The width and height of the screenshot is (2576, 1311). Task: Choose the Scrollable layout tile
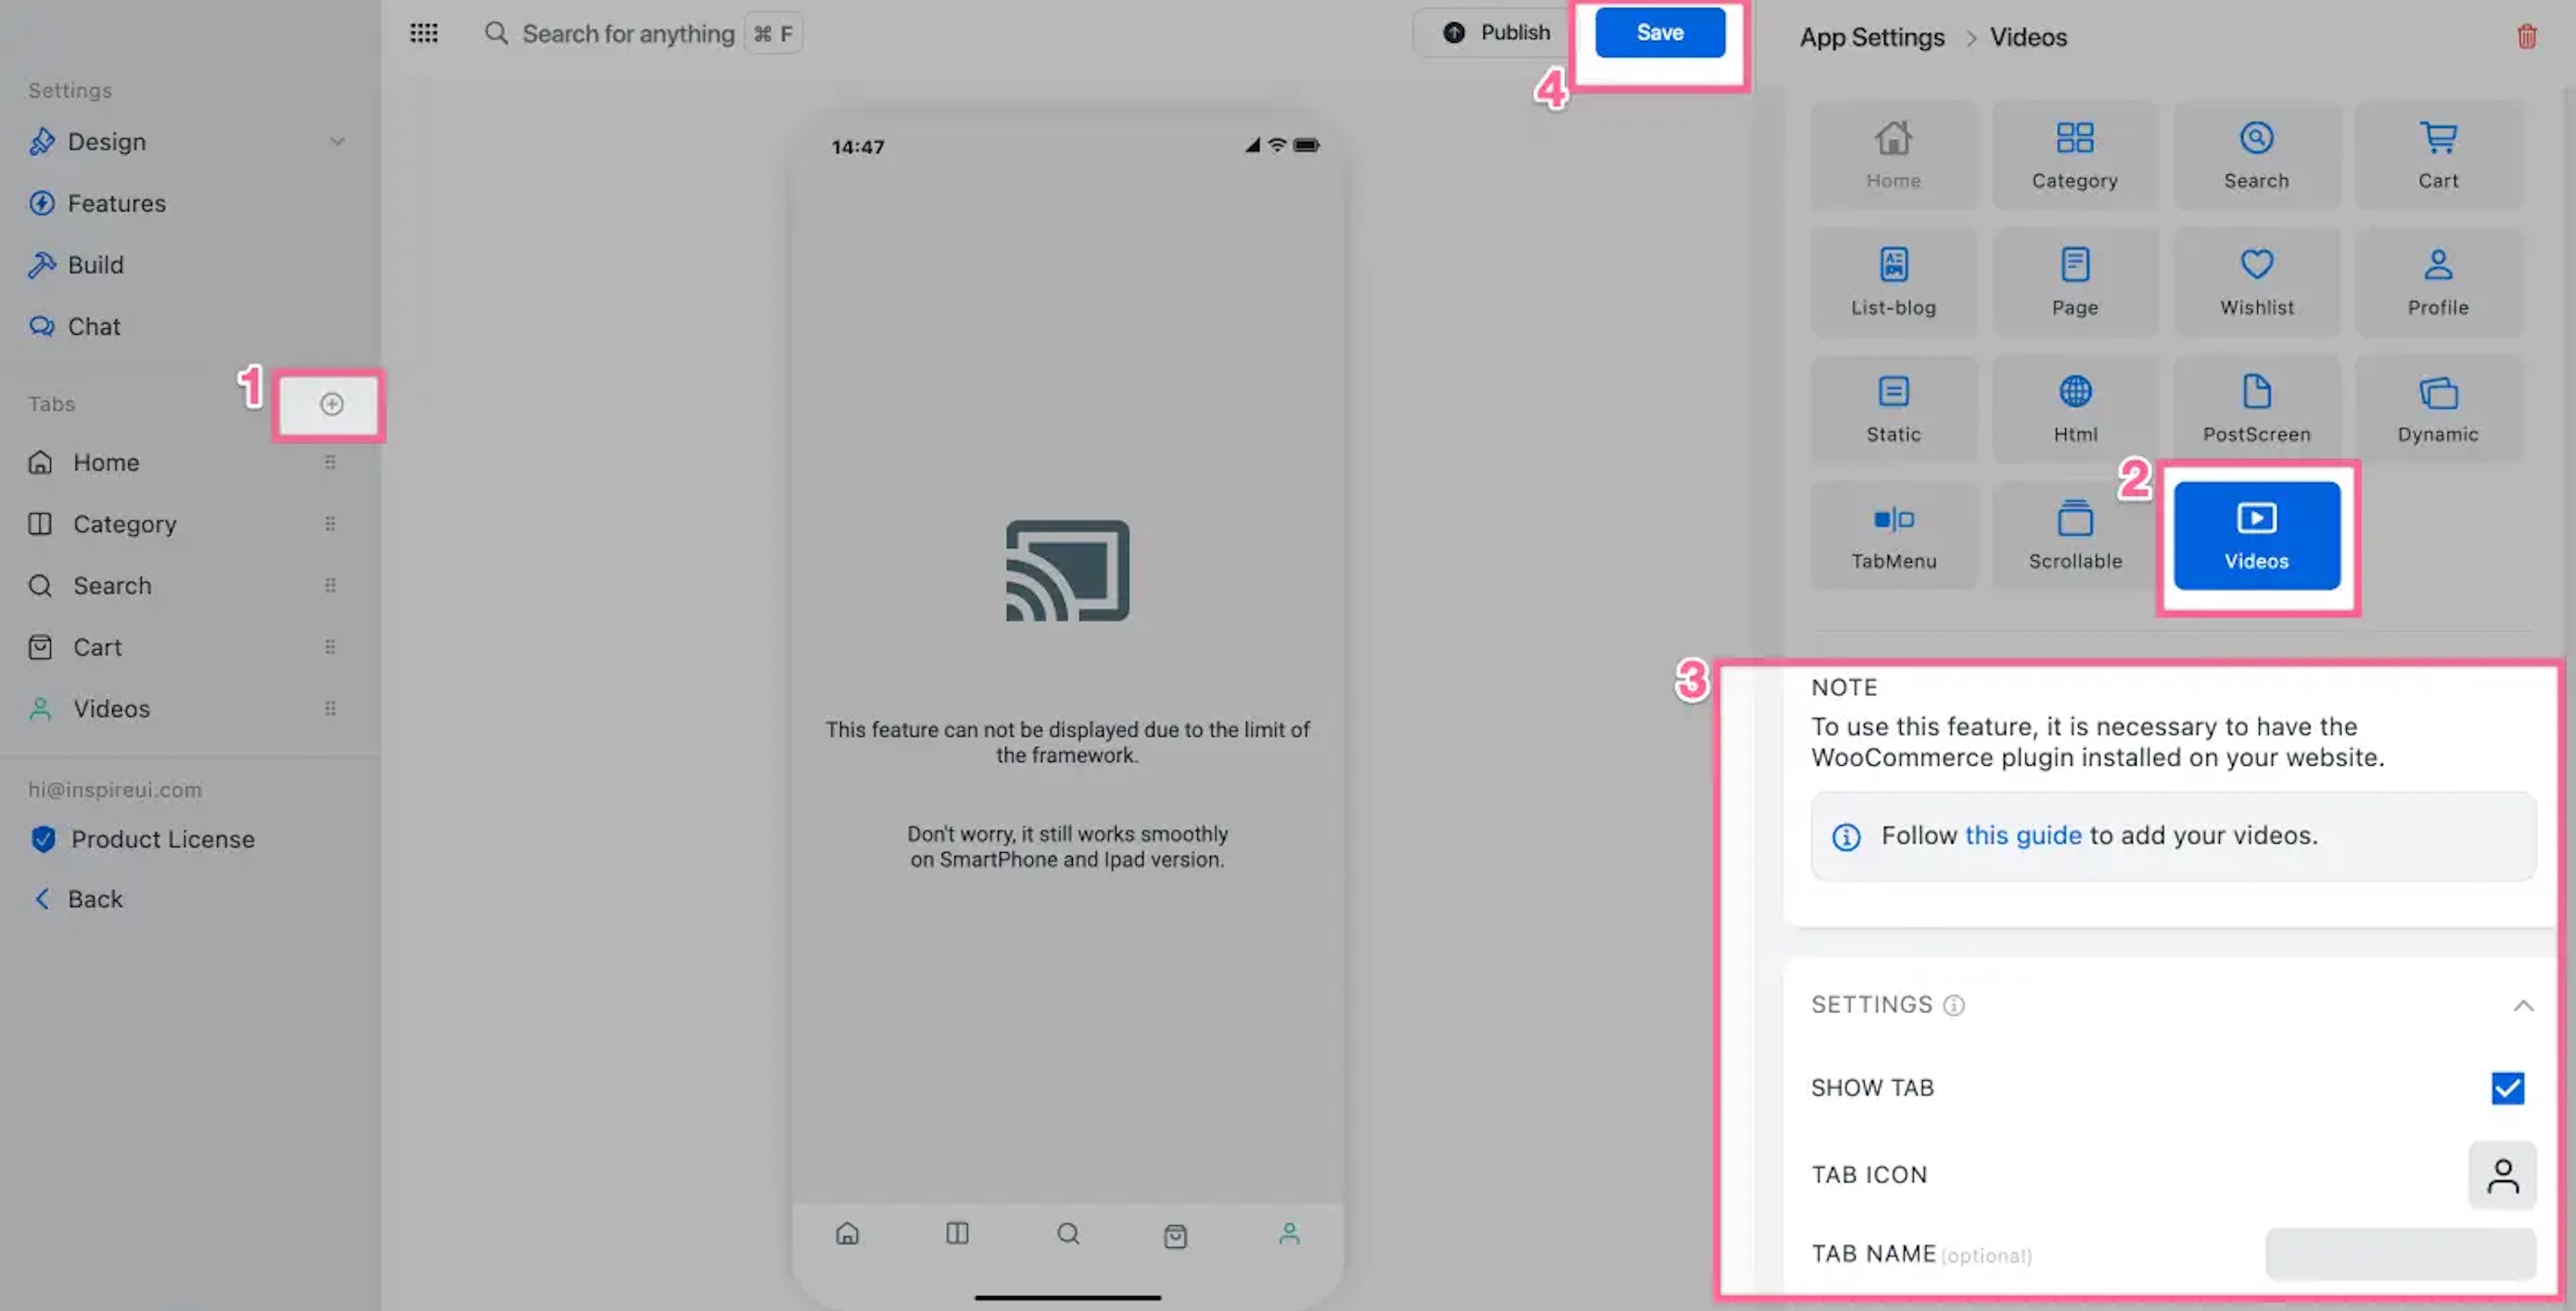2074,535
